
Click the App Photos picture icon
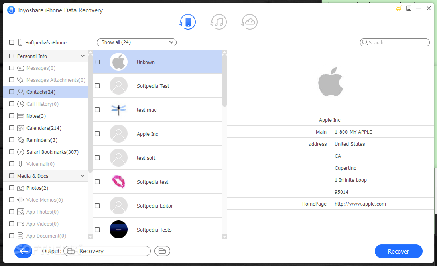(x=20, y=212)
